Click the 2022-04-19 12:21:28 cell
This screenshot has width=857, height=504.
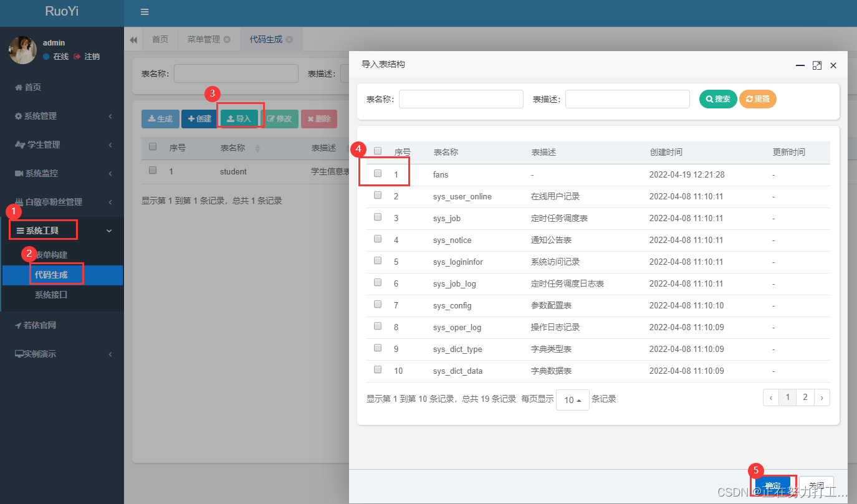point(686,175)
